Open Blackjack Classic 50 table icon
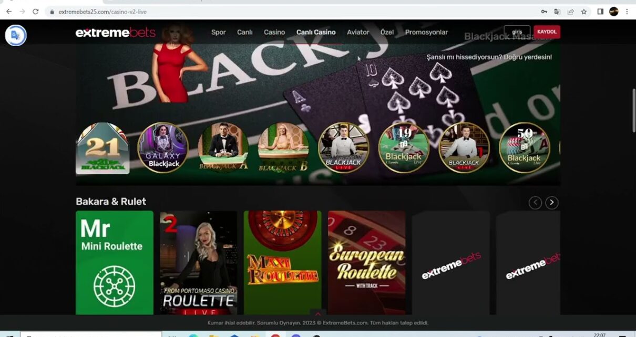The width and height of the screenshot is (636, 337). coord(524,148)
